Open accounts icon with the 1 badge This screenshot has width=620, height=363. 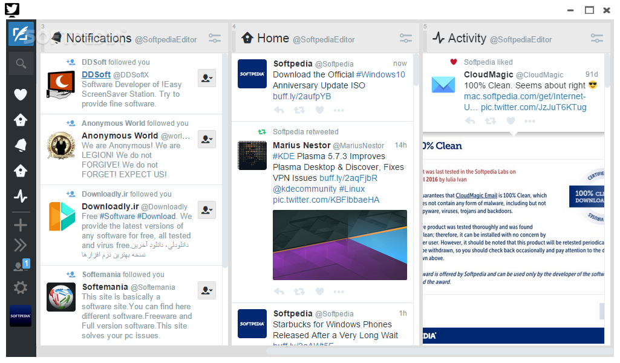tap(22, 266)
